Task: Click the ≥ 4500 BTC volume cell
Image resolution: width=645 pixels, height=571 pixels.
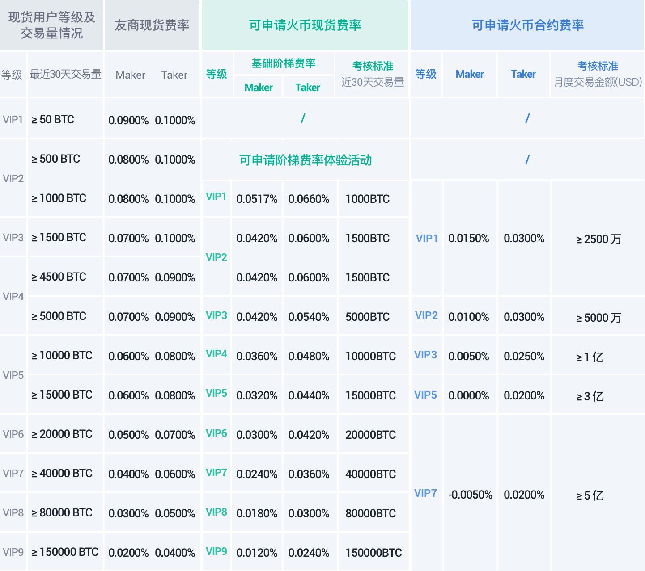Action: pos(59,277)
